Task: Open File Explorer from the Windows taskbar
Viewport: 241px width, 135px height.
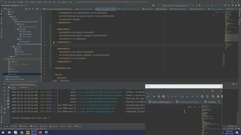Action: [x=9, y=132]
